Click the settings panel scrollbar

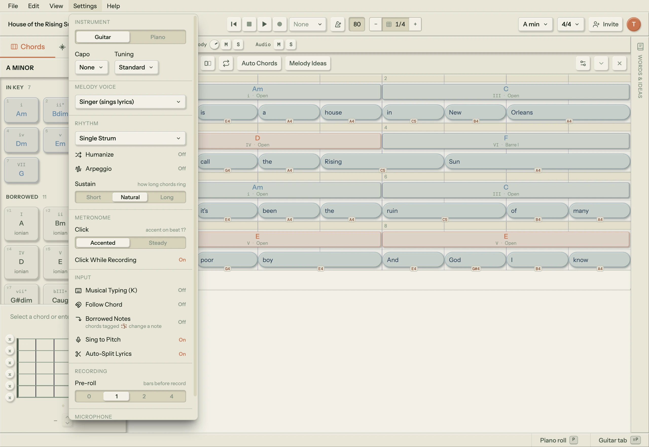[195, 206]
